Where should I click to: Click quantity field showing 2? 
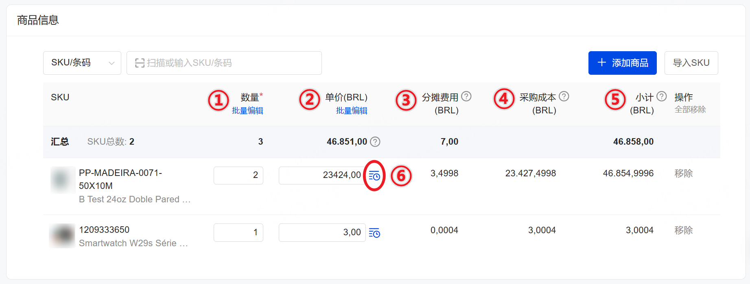point(238,175)
